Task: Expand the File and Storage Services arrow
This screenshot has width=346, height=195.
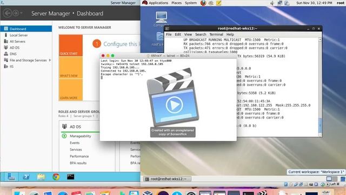Action: pos(50,60)
